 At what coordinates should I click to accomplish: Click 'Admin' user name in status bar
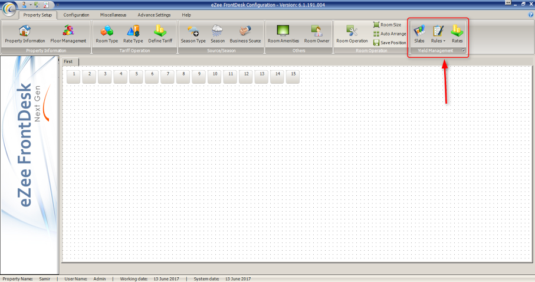tap(100, 279)
